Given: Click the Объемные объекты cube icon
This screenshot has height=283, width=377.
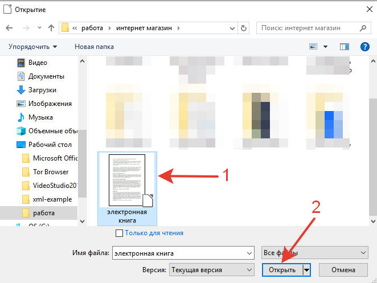Looking at the screenshot, I should (x=21, y=131).
